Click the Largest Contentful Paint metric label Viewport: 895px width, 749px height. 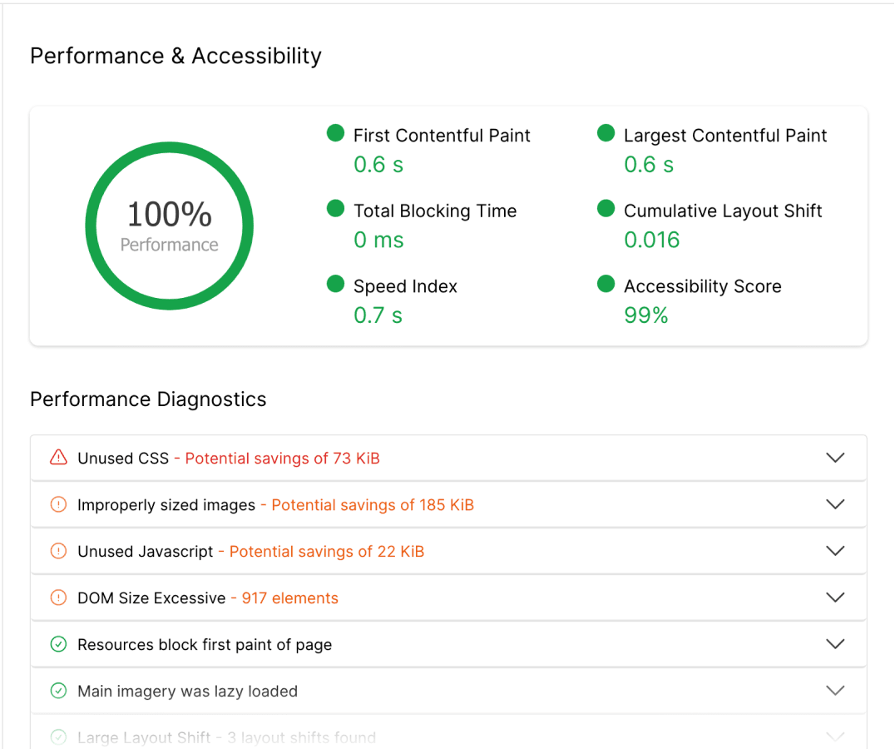point(725,136)
